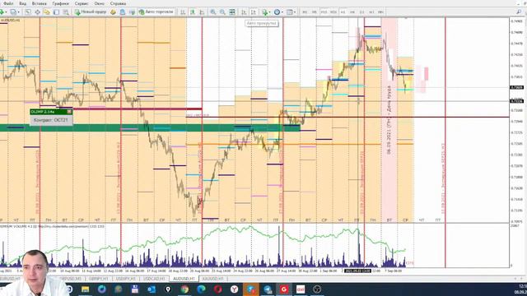
Task: Click the search magnifier icon at toolbar right
Action: pyautogui.click(x=519, y=12)
